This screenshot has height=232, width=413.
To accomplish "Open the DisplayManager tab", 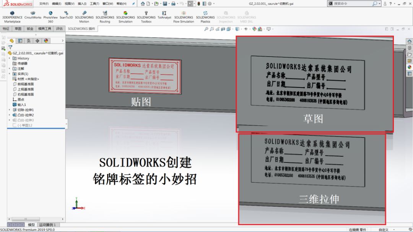I will 46,41.
